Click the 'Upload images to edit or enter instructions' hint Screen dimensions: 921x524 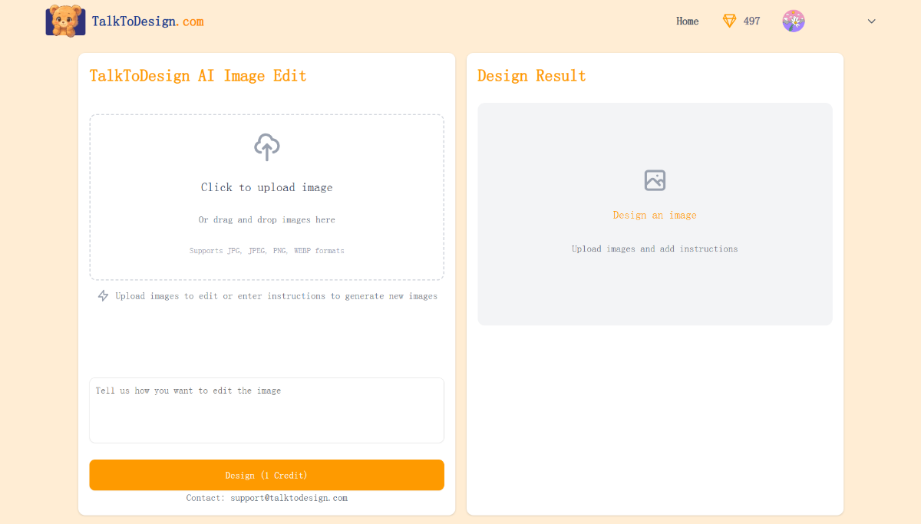[276, 296]
